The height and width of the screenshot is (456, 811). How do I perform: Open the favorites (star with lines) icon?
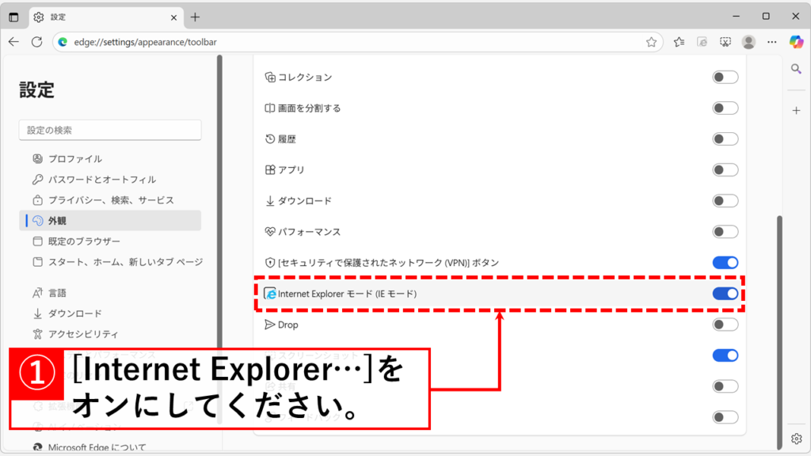679,42
